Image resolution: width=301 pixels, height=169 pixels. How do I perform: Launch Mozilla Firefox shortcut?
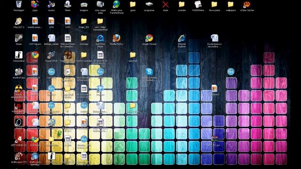tap(117, 38)
